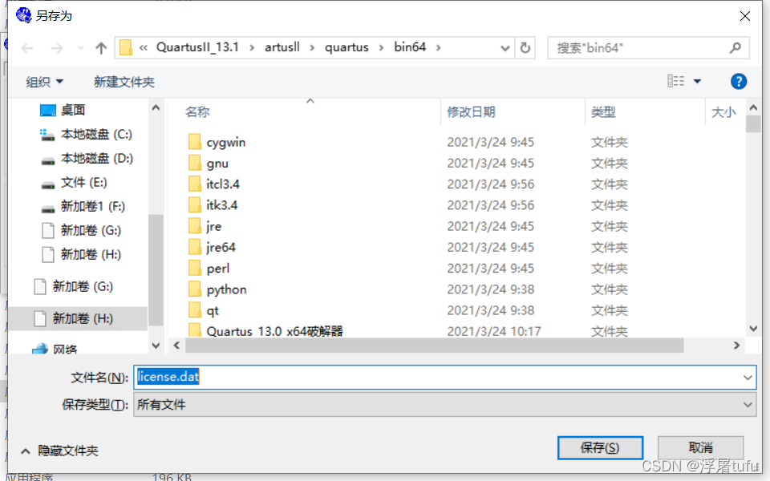Click quartus in the address path

(346, 47)
